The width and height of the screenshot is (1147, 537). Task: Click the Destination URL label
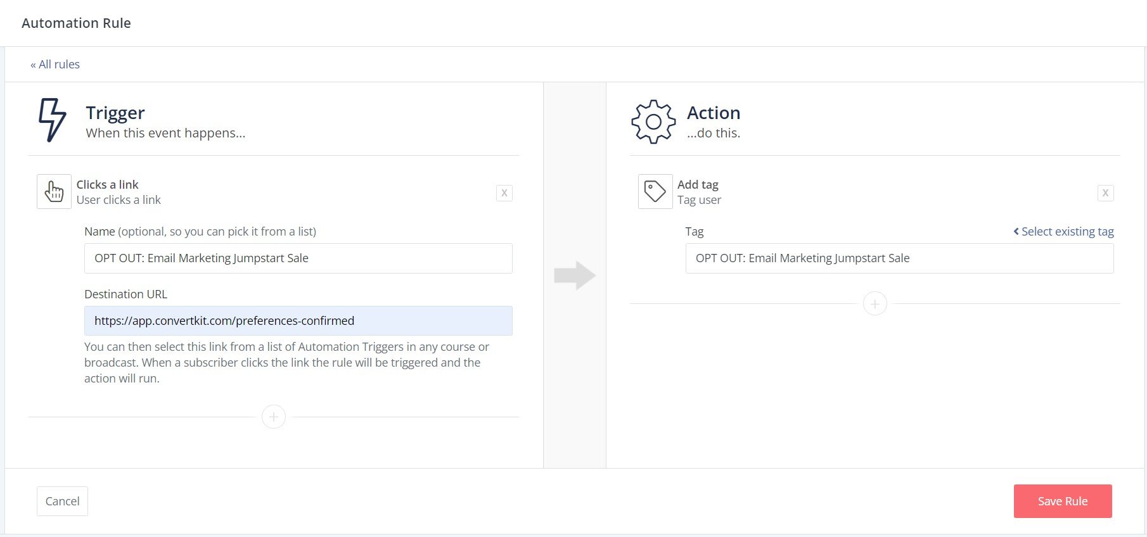[x=125, y=294]
